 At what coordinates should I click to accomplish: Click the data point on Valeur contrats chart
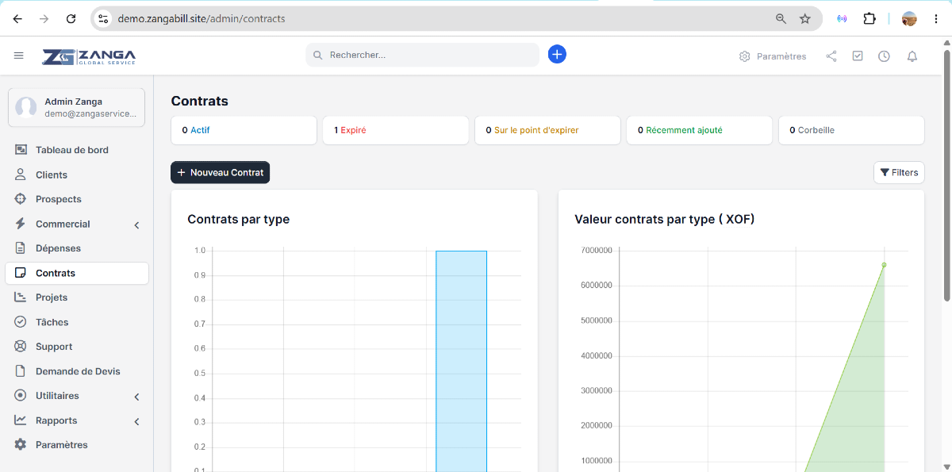pos(884,265)
